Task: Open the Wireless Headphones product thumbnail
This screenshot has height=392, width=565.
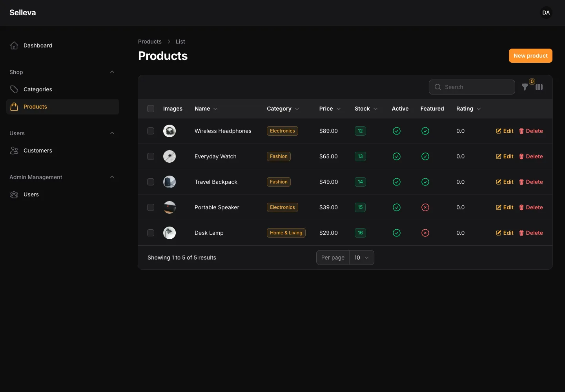Action: [169, 131]
